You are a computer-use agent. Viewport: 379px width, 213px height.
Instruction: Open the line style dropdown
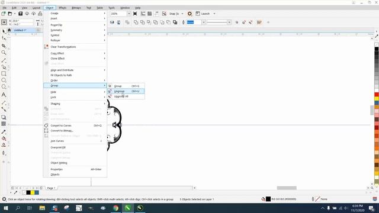point(229,22)
